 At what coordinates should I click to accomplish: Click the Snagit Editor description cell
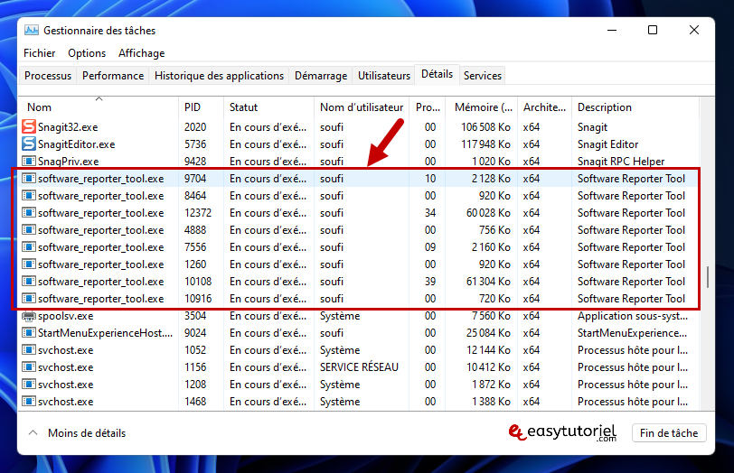coord(607,144)
